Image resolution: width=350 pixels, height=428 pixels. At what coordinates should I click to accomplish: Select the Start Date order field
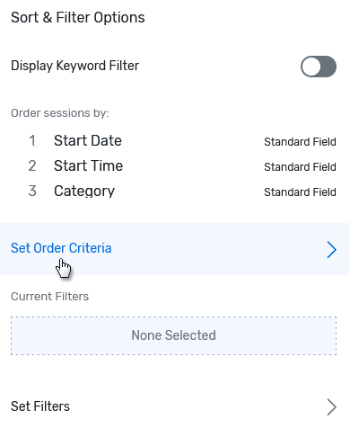click(88, 140)
